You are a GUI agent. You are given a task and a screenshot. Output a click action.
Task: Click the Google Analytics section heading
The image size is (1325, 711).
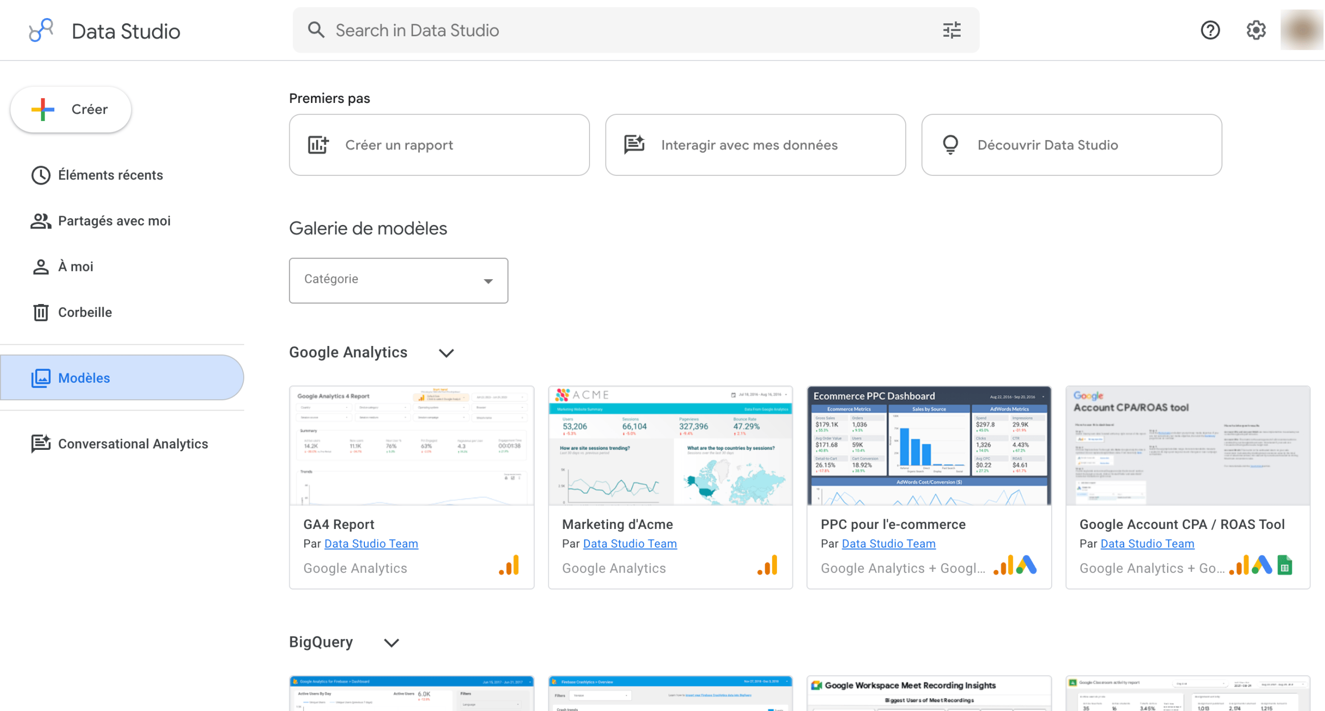click(x=348, y=353)
